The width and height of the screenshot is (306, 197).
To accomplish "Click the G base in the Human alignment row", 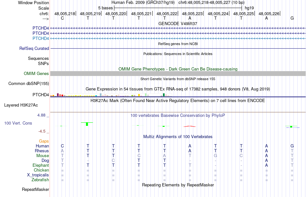I will pyautogui.click(x=292, y=146).
